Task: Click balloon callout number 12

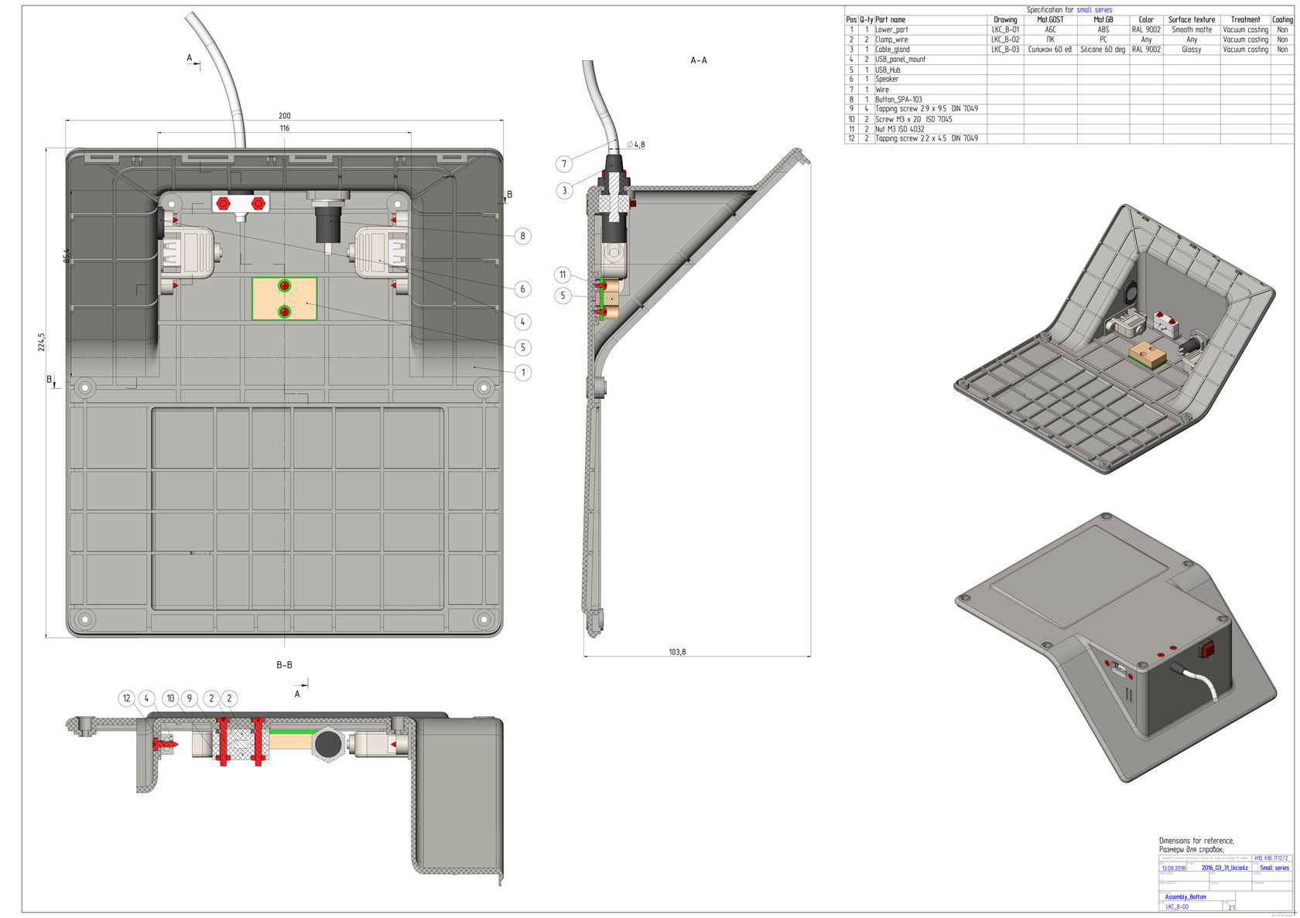Action: tap(127, 698)
